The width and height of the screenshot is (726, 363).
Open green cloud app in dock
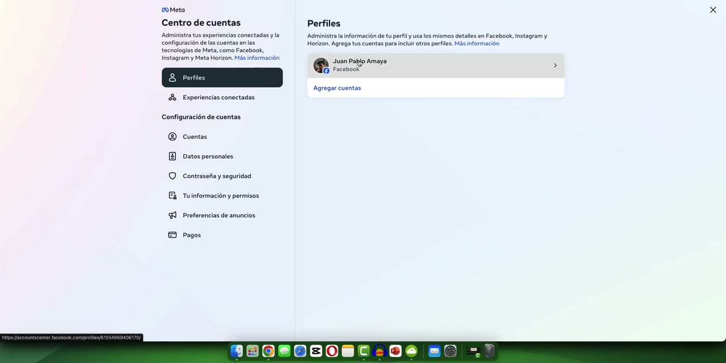[x=411, y=352]
